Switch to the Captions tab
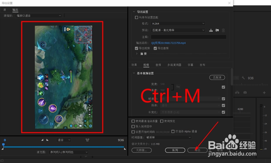The height and width of the screenshot is (163, 271). (x=190, y=65)
